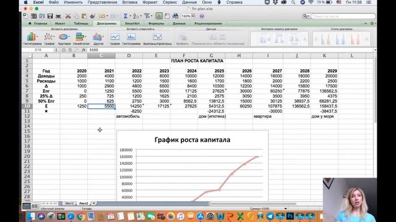Viewport: 396px width, 222px height.
Task: Click the Save floppy disk icon
Action: pyautogui.click(x=50, y=16)
